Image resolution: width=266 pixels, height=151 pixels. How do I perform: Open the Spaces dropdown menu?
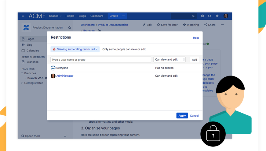click(x=55, y=16)
